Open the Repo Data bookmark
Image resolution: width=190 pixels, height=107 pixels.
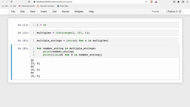click(63, 6)
